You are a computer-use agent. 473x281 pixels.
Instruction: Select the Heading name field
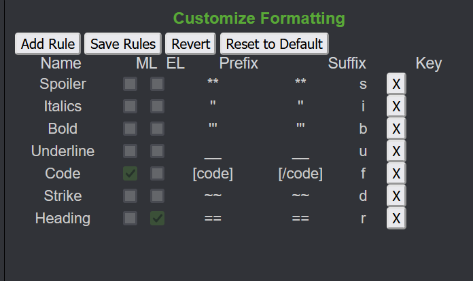tap(63, 219)
